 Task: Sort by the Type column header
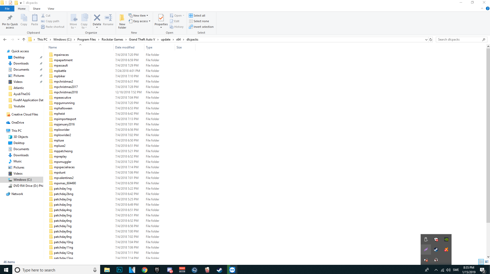click(x=149, y=47)
